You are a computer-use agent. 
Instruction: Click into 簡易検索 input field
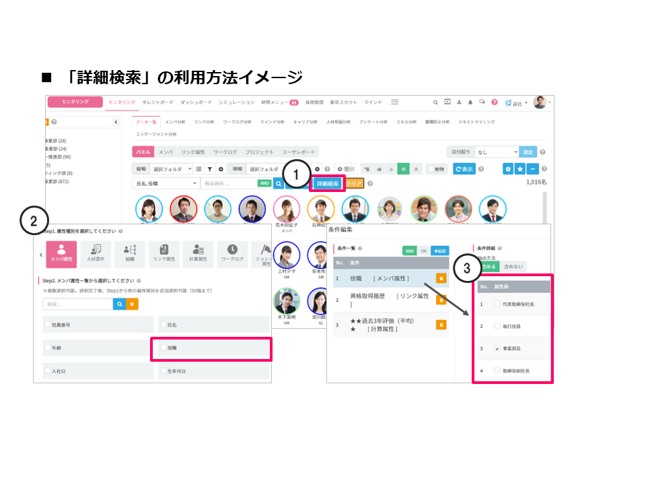pyautogui.click(x=229, y=183)
